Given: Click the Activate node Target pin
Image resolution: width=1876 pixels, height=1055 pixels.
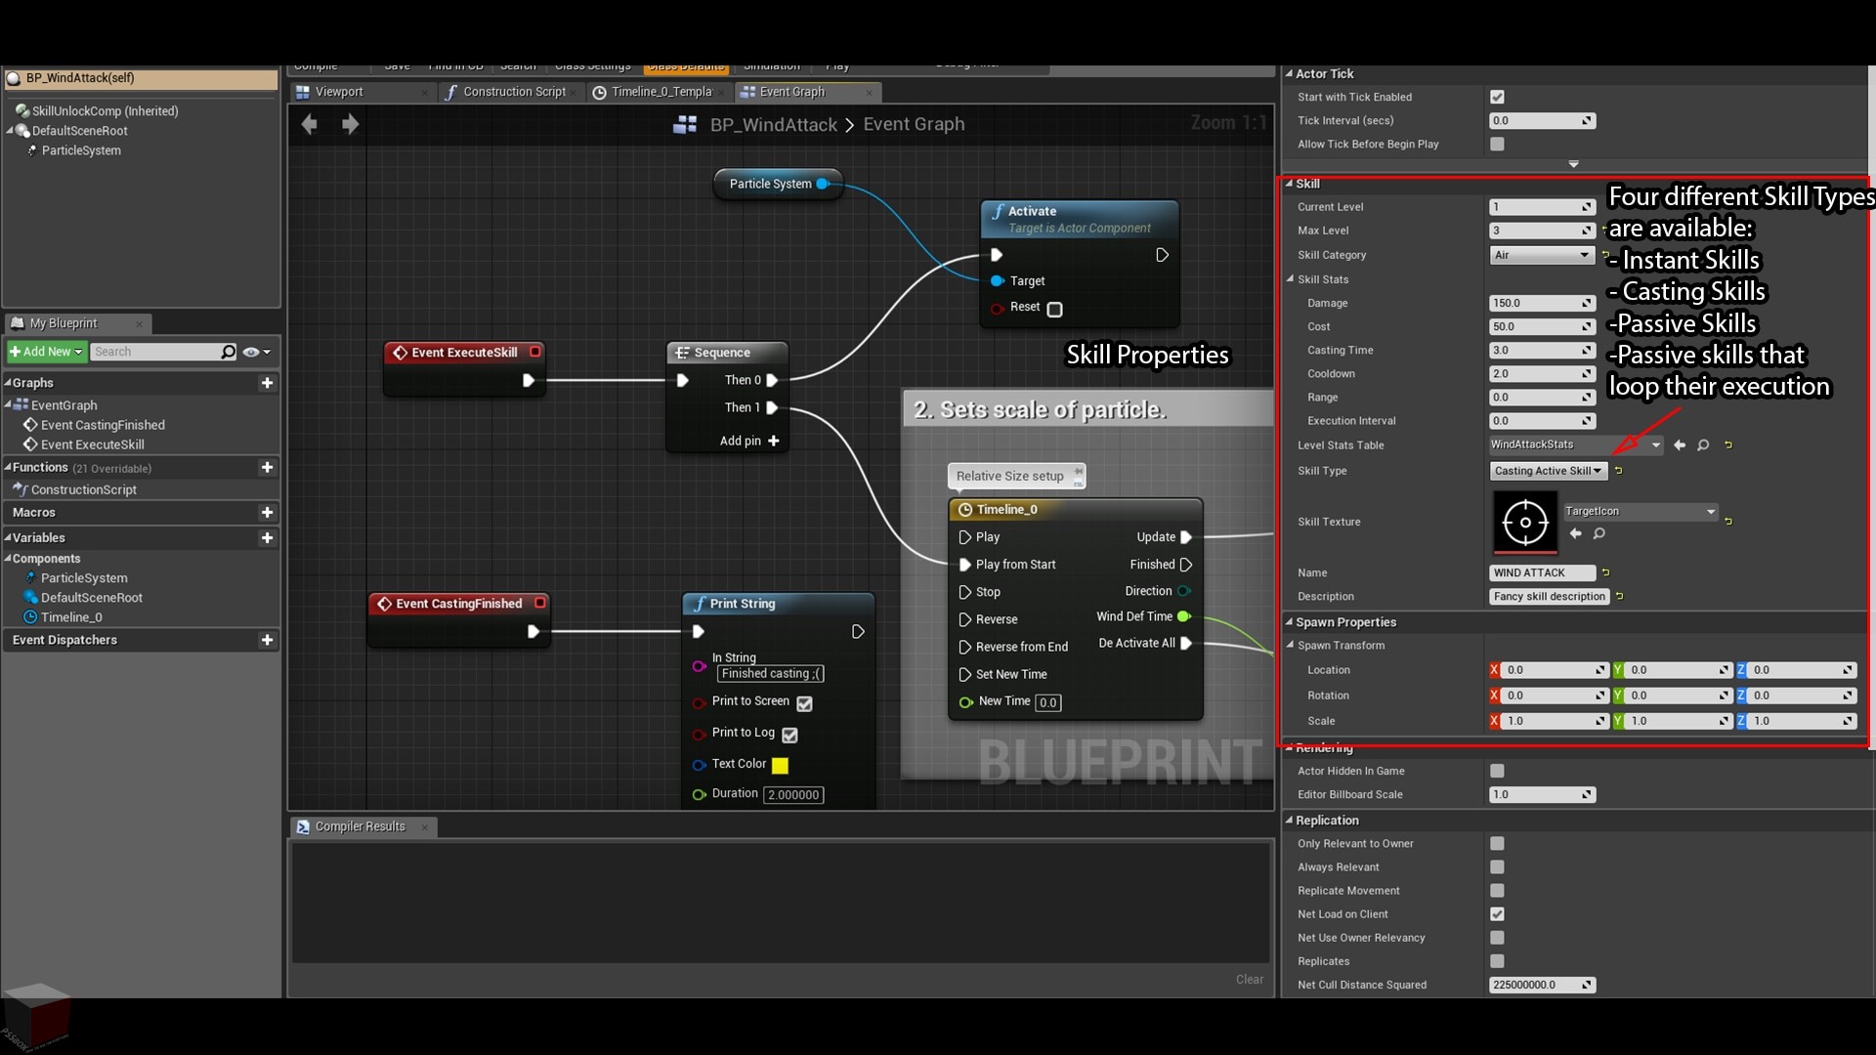Looking at the screenshot, I should [x=998, y=281].
